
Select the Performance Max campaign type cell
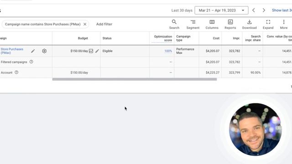tap(185, 51)
